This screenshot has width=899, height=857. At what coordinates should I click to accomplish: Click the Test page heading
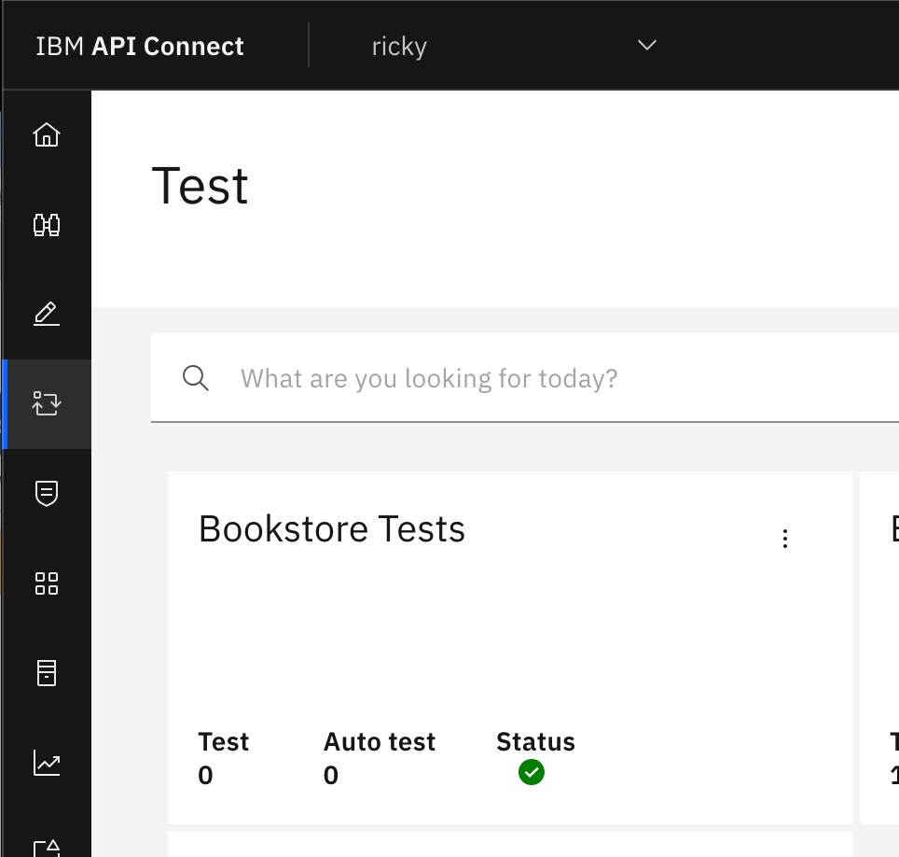pos(200,186)
